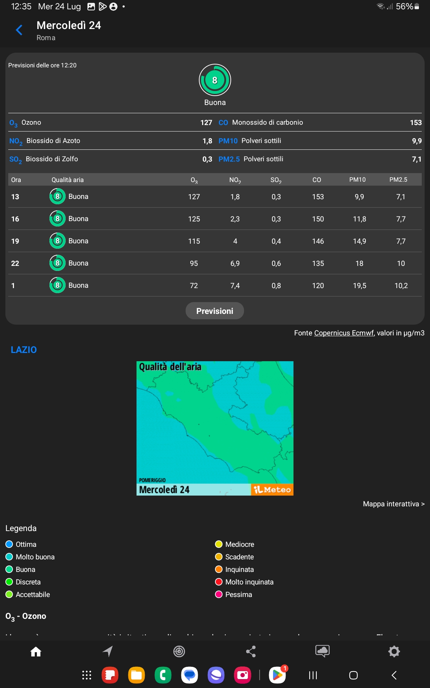Screen dimensions: 430x688
Task: Tap the Scadente legend entry
Action: click(x=234, y=557)
